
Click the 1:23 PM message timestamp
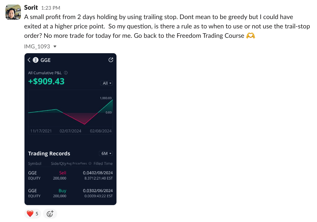51,7
